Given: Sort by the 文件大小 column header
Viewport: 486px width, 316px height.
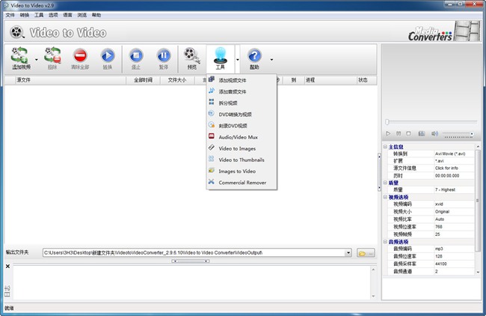Looking at the screenshot, I should pyautogui.click(x=177, y=80).
